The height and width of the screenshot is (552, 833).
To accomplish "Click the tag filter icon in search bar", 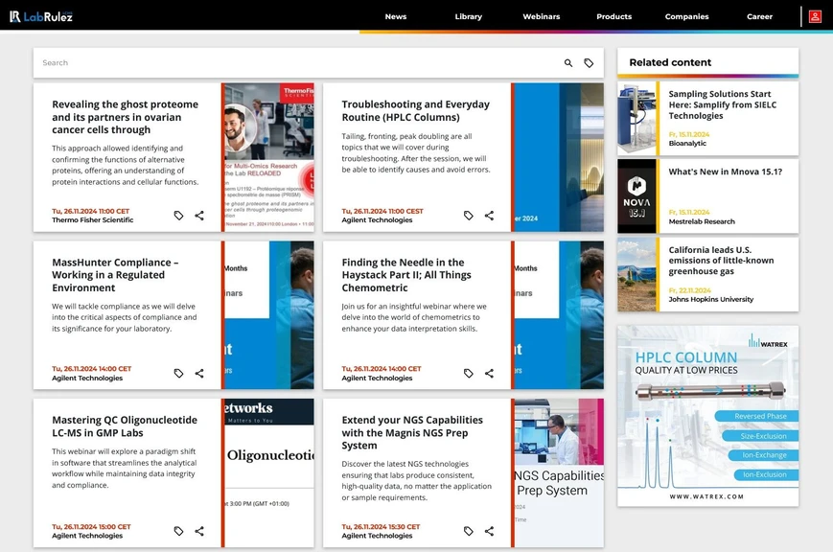I will [589, 62].
